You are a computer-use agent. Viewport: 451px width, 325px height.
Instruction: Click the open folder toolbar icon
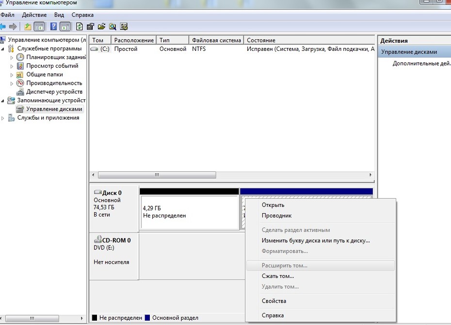pyautogui.click(x=101, y=27)
